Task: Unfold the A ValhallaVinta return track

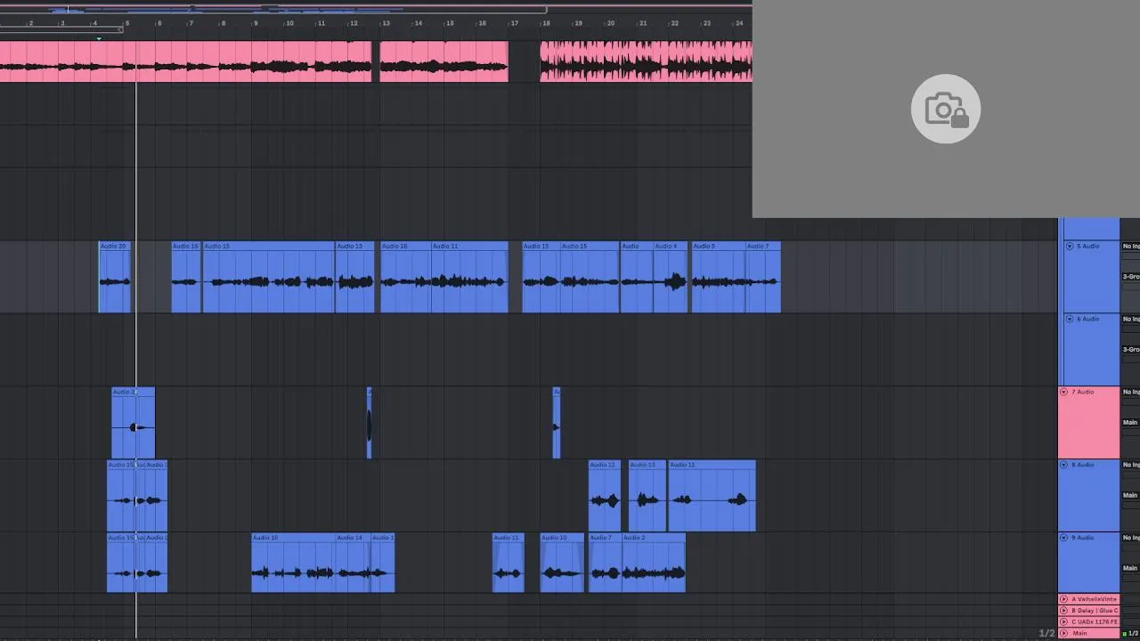Action: [x=1063, y=599]
